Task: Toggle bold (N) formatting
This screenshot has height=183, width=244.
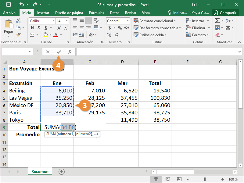Action: point(32,28)
